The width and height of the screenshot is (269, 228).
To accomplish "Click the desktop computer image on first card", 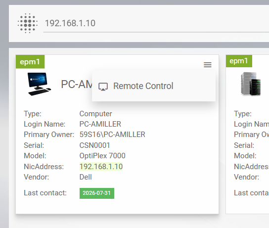I will pos(39,84).
